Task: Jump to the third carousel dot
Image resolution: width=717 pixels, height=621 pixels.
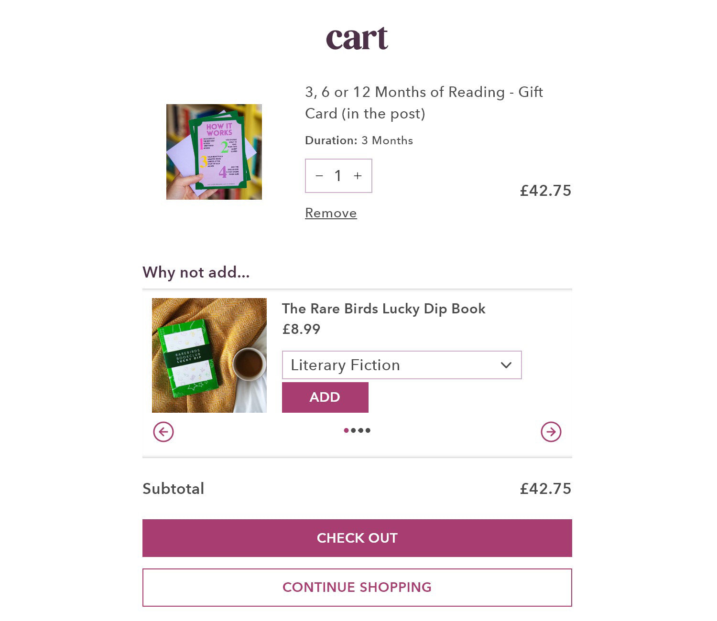Action: tap(360, 430)
